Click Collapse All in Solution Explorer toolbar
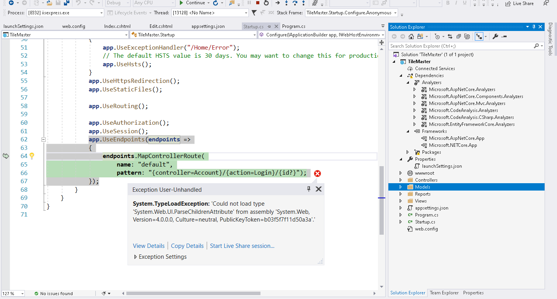 click(458, 36)
